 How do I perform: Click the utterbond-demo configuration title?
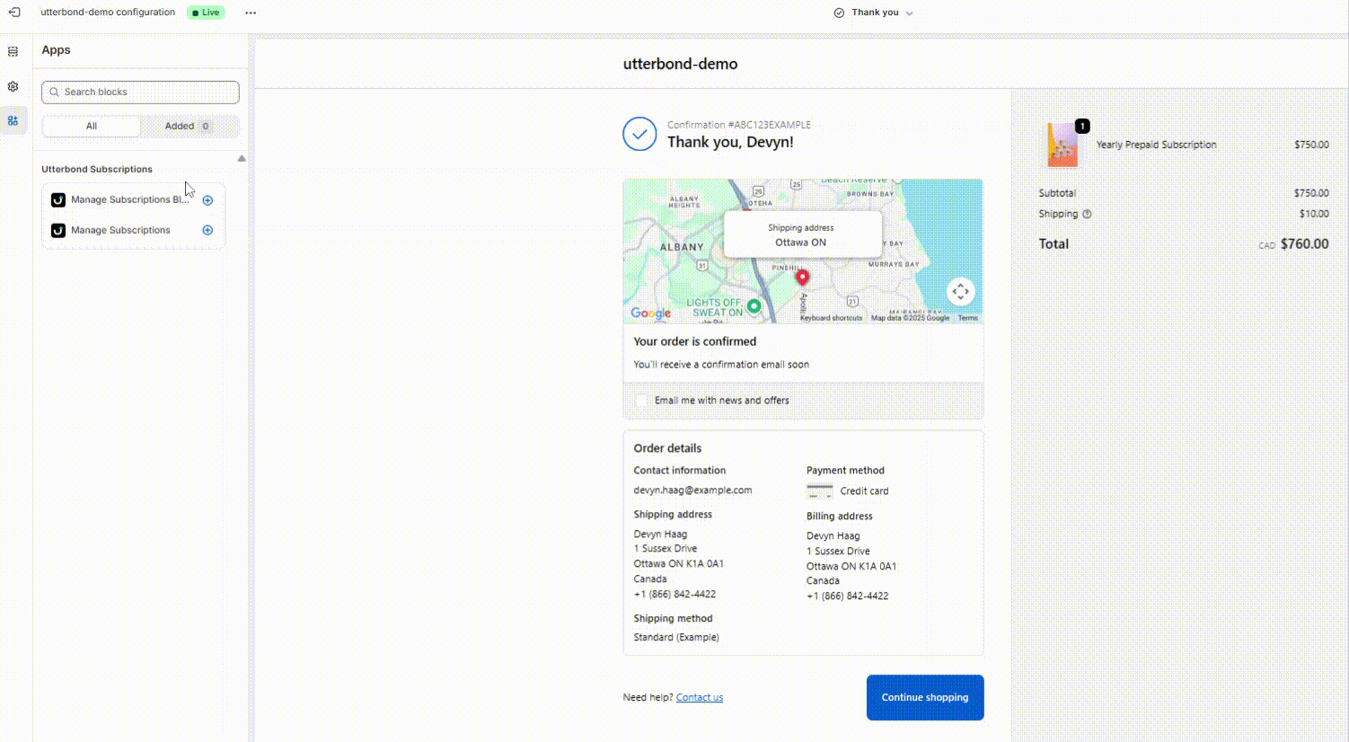point(108,13)
